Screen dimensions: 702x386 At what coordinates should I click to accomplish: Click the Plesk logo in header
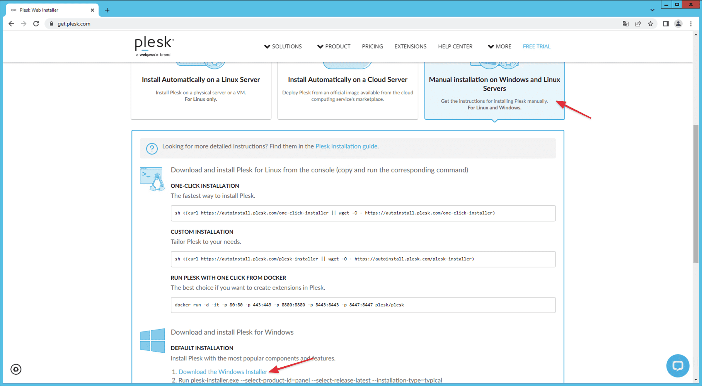[x=154, y=46]
